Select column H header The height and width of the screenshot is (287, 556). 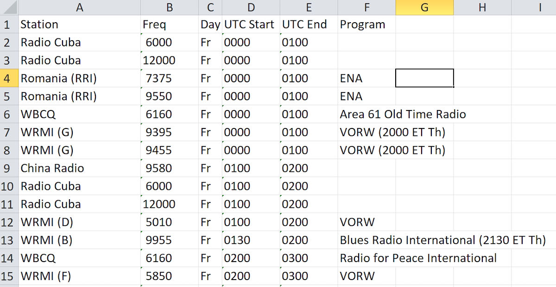[x=482, y=7]
